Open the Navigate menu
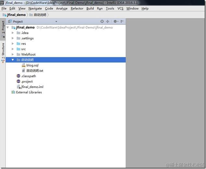Image resolution: width=206 pixels, height=169 pixels. pos(35,8)
